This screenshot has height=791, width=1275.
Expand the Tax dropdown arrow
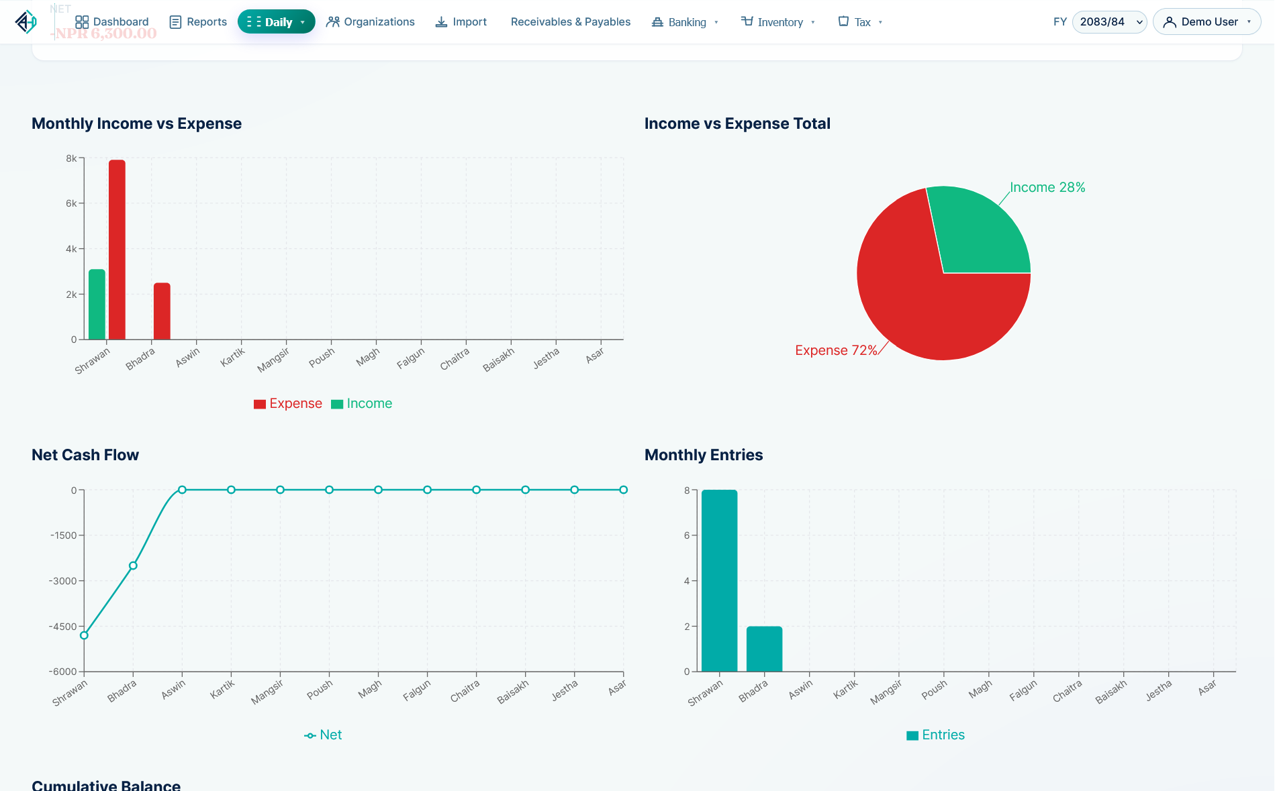[880, 22]
